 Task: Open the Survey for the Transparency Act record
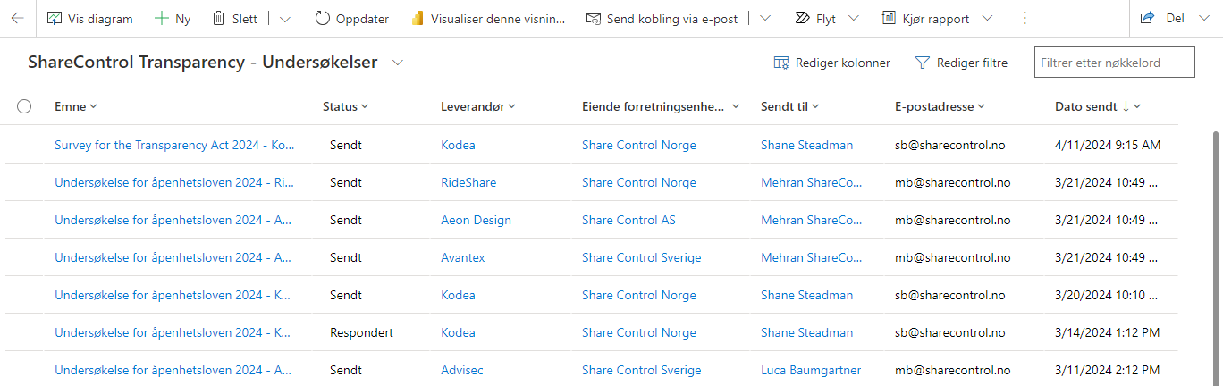coord(174,145)
